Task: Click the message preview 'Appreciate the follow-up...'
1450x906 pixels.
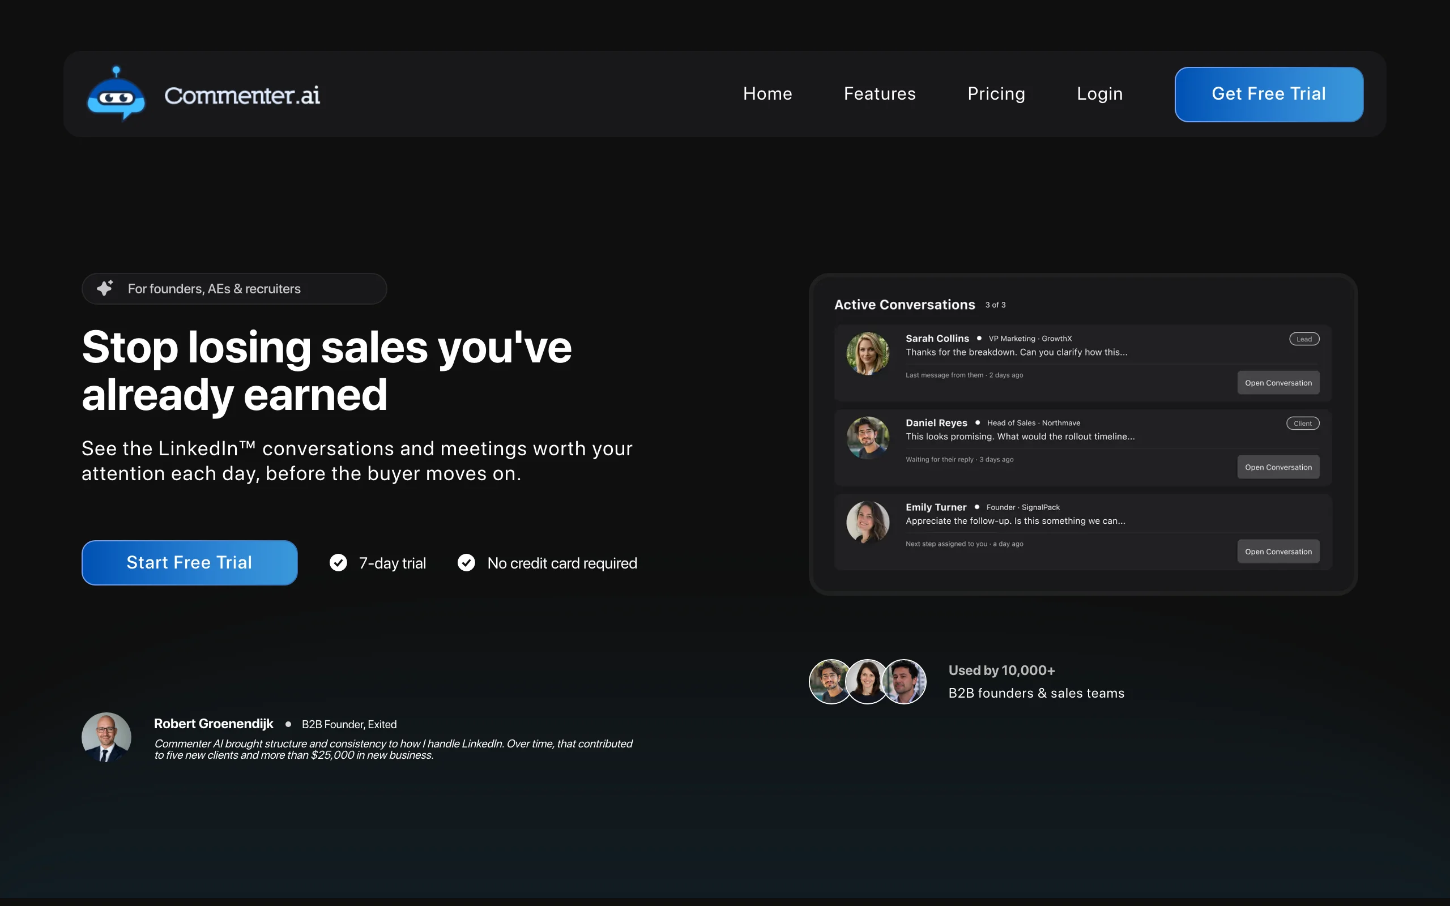Action: 1015,522
